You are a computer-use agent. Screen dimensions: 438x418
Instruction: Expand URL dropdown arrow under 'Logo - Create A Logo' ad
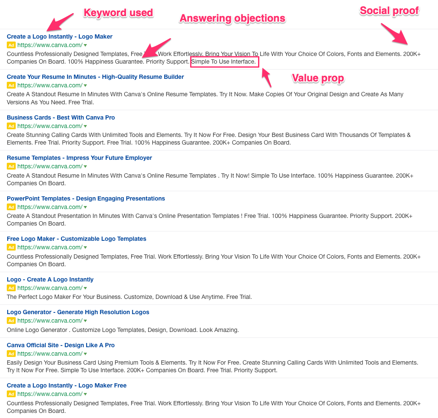85,288
